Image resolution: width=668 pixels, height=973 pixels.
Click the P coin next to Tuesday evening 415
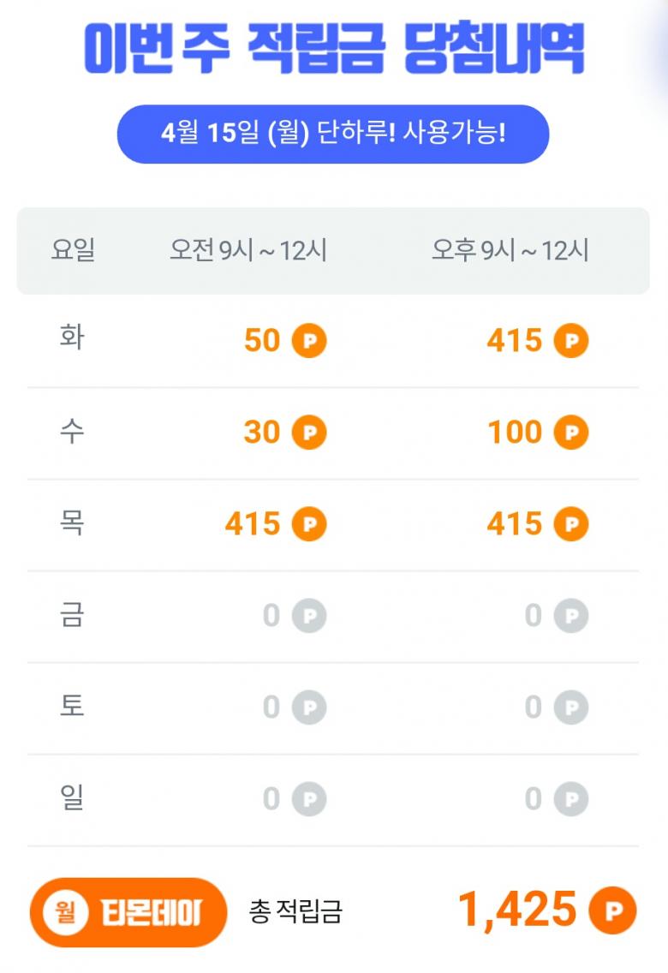(571, 341)
